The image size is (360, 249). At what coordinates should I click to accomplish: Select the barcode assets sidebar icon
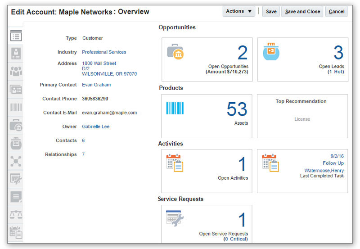click(16, 107)
